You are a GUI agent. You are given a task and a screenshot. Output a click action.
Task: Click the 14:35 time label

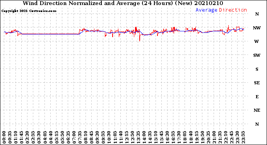150,137
